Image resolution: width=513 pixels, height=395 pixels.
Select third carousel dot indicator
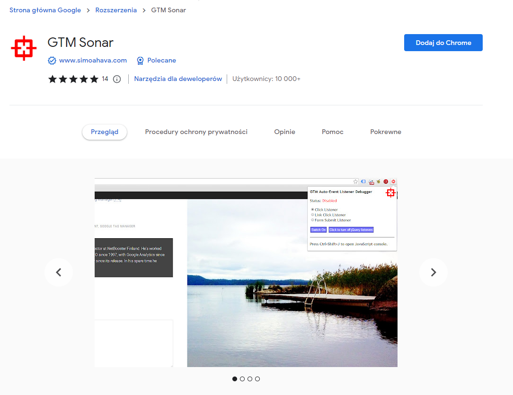(250, 379)
